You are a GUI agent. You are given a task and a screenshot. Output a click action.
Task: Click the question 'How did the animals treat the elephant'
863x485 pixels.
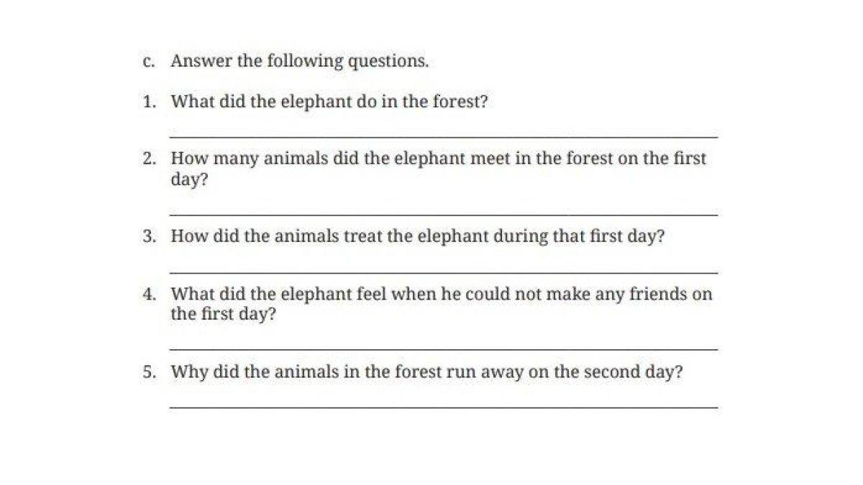pyautogui.click(x=417, y=237)
